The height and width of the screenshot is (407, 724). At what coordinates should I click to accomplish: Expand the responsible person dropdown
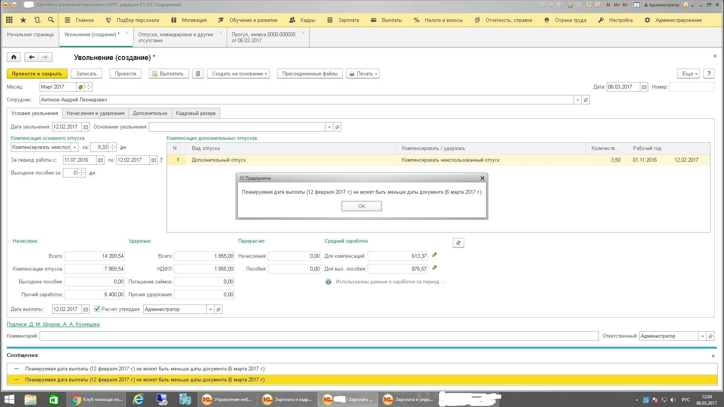(x=703, y=336)
